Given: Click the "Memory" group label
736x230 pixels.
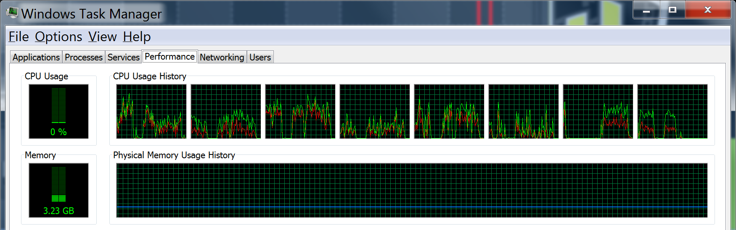Looking at the screenshot, I should tap(40, 155).
